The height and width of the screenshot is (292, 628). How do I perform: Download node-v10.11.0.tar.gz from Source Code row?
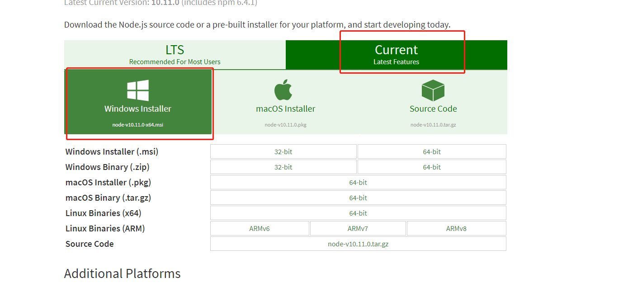(358, 244)
